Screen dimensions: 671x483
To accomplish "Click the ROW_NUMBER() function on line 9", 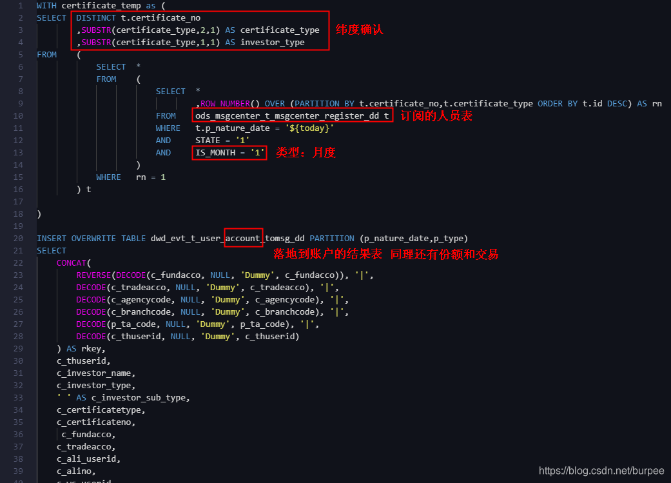I will click(230, 104).
